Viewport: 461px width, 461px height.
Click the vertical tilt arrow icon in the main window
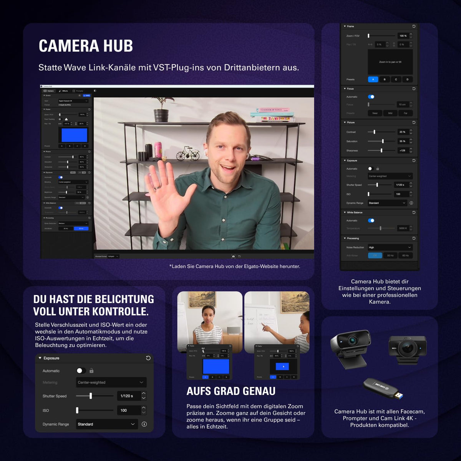point(76,124)
